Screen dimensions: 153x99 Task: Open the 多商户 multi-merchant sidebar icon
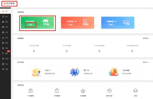coord(3,59)
